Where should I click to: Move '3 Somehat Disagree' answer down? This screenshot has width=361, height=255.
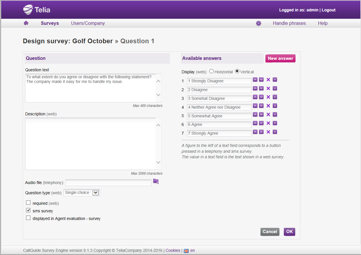click(x=261, y=97)
